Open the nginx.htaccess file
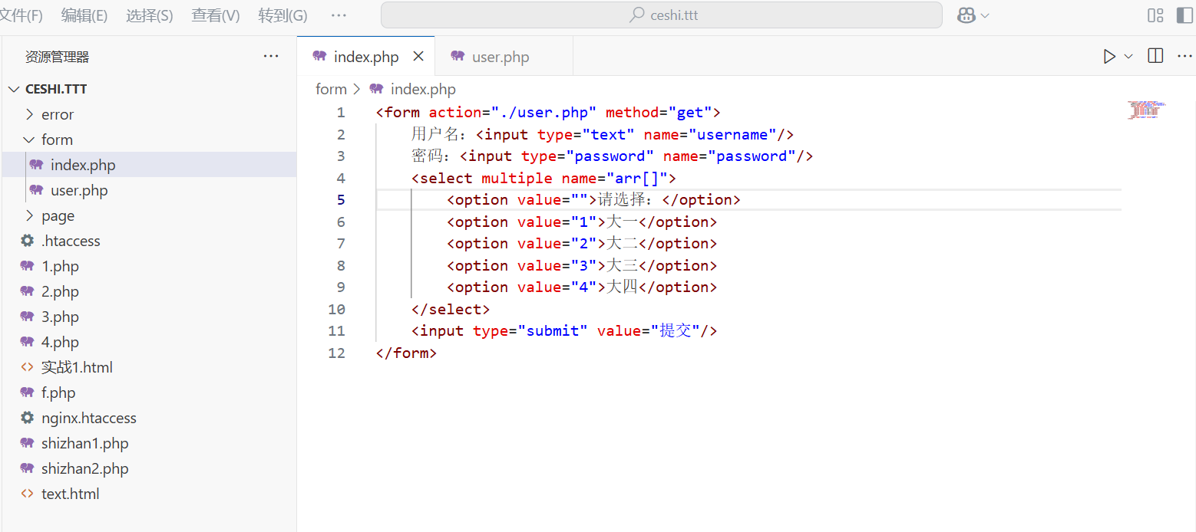 tap(149, 418)
